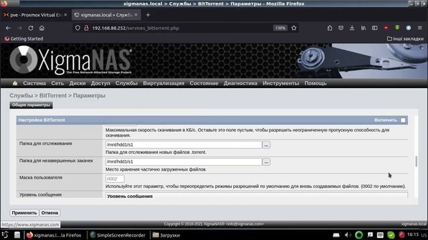Open the Инструменты menu
The width and height of the screenshot is (428, 240).
[281, 83]
